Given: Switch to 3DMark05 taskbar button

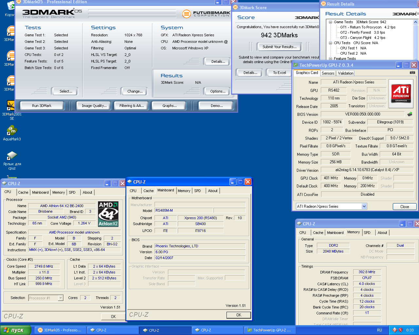Looking at the screenshot, I should pyautogui.click(x=60, y=330).
